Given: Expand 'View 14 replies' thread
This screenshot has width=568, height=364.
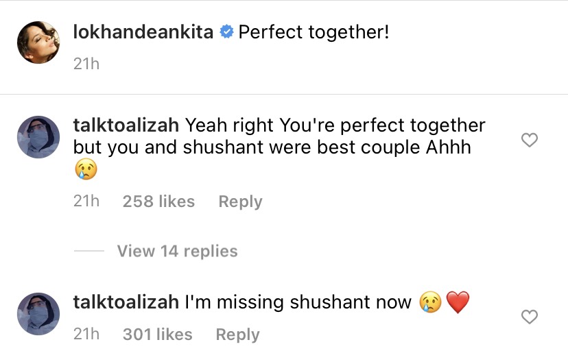Looking at the screenshot, I should (177, 251).
